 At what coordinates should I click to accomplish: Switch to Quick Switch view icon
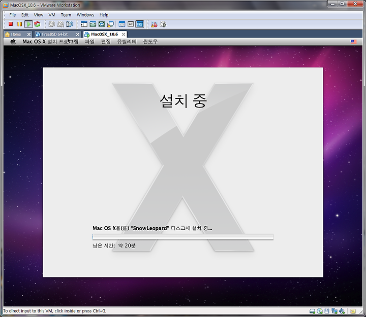tap(93, 24)
